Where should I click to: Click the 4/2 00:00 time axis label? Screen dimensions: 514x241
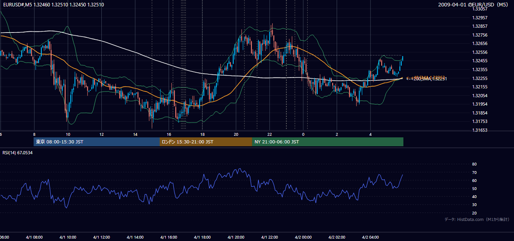coord(304,237)
